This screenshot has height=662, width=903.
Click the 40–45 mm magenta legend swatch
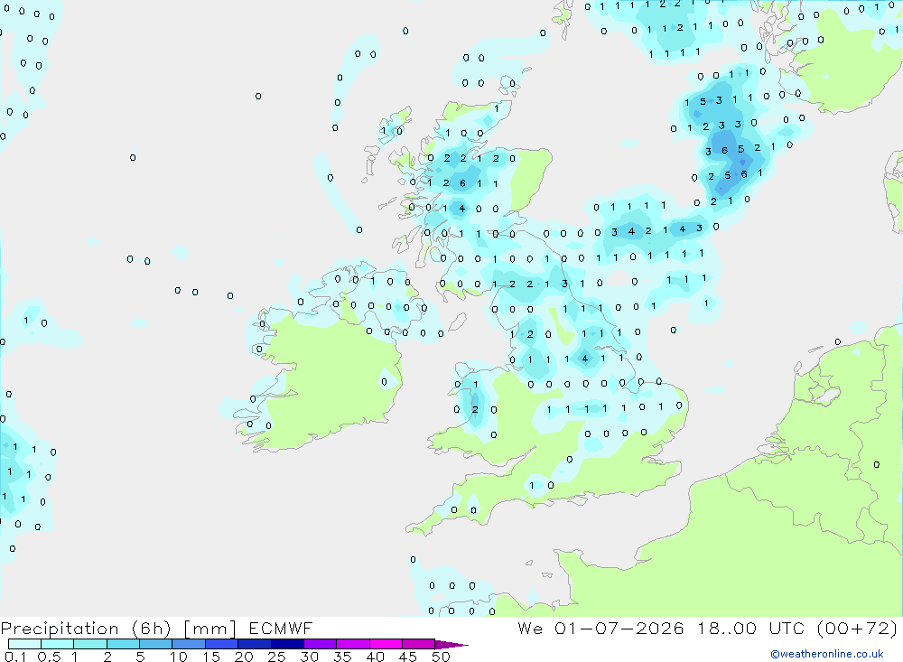point(386,644)
